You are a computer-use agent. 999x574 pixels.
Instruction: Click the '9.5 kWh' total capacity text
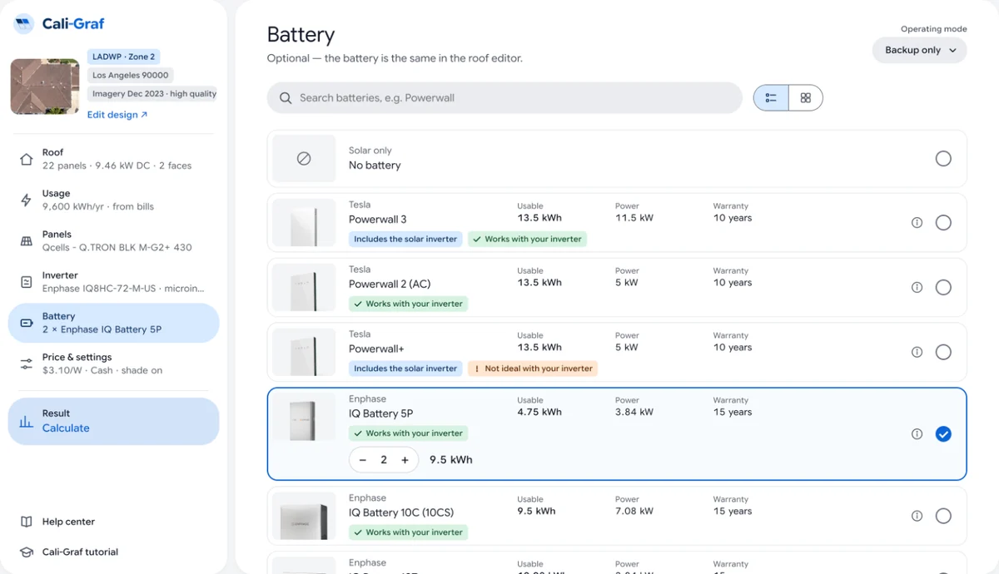tap(450, 460)
